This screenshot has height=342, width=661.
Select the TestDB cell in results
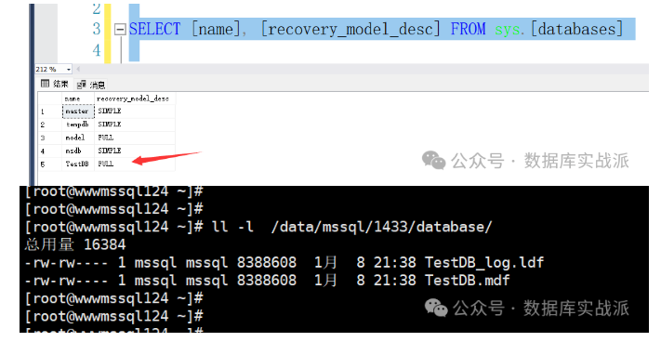(78, 164)
